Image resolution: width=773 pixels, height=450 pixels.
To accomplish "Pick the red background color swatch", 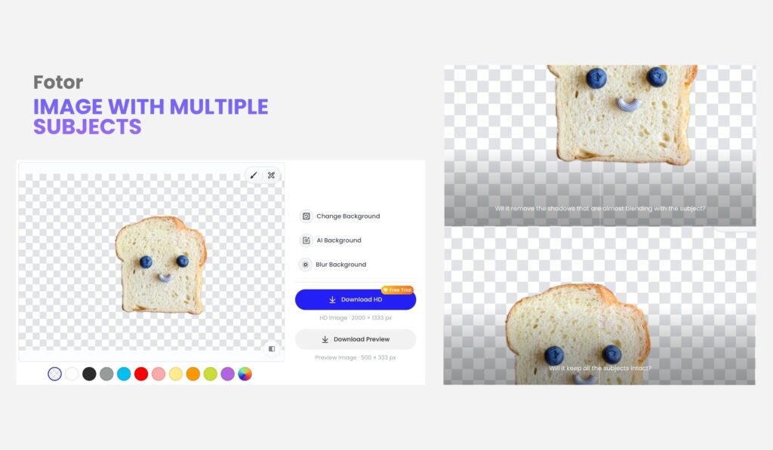I will point(141,374).
